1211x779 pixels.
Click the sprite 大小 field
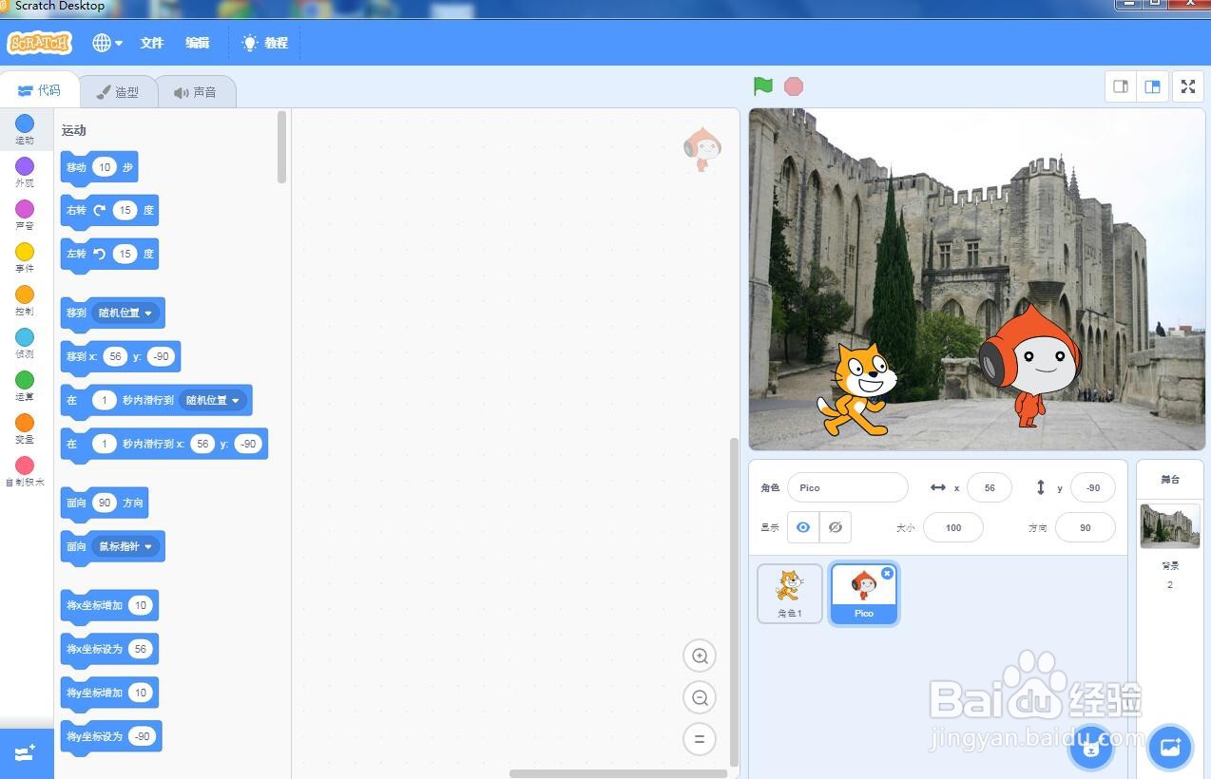coord(953,527)
